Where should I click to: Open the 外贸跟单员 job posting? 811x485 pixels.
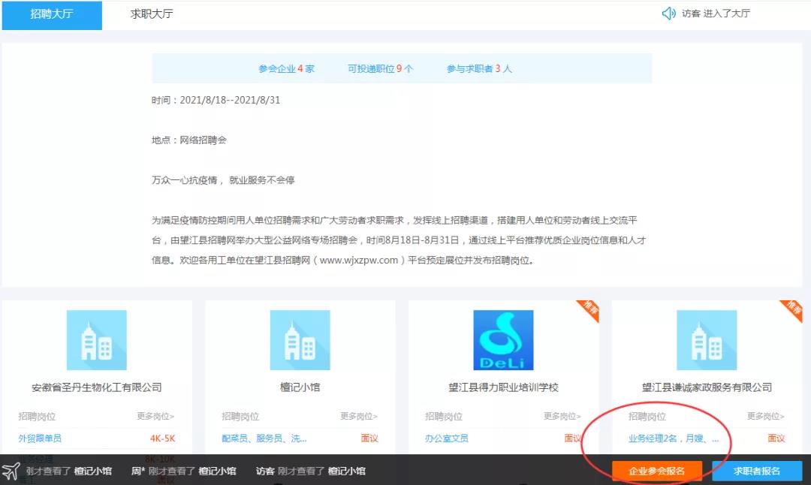click(40, 438)
